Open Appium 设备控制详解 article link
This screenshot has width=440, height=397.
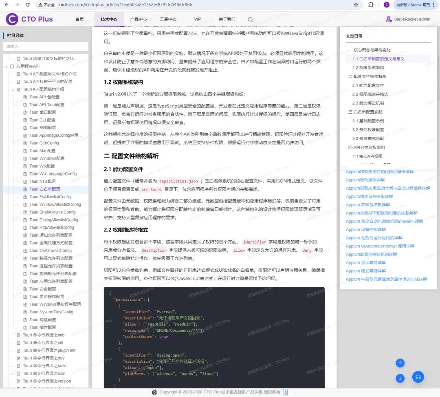click(x=365, y=230)
